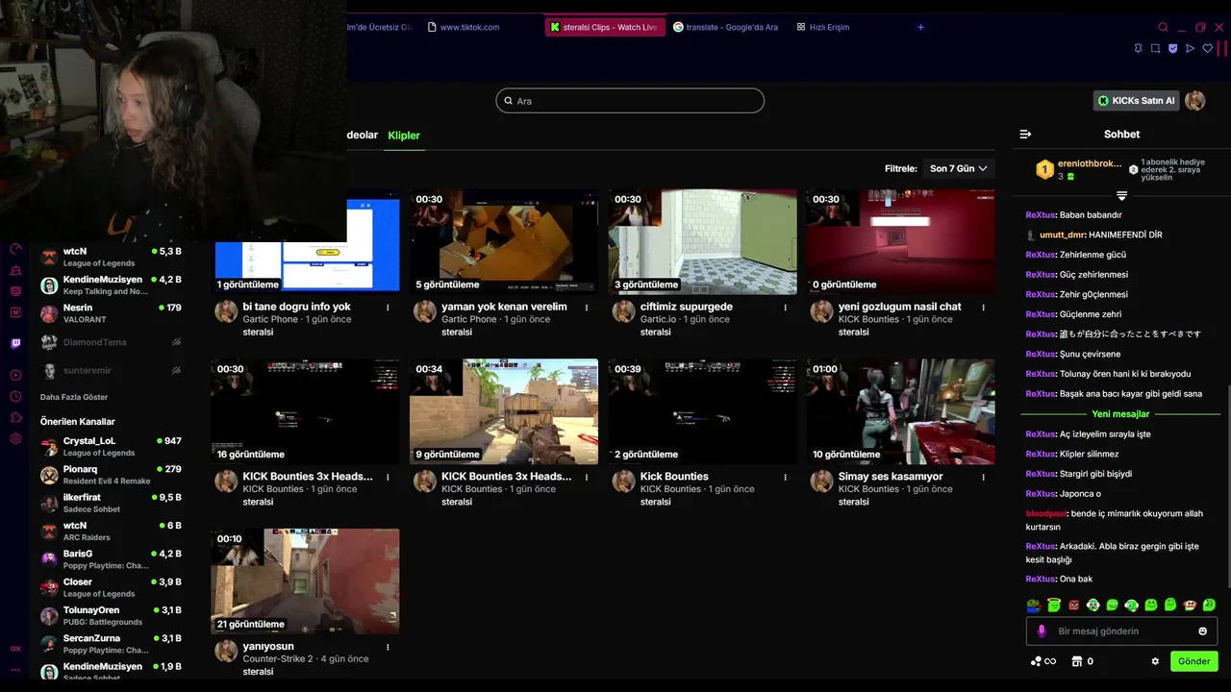Play the 'yanıyosun' clip thumbnail
Viewport: 1231px width, 692px height.
point(305,580)
